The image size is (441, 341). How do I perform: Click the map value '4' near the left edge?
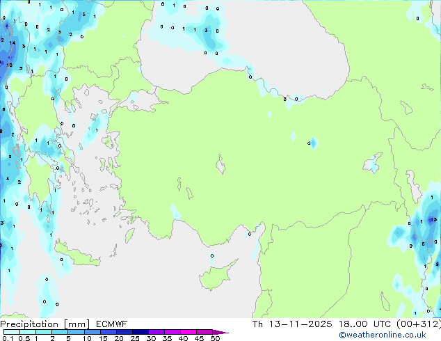click(8, 178)
